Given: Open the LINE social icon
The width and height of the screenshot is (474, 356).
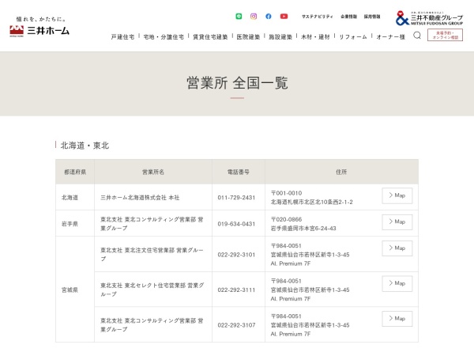Looking at the screenshot, I should (x=239, y=16).
